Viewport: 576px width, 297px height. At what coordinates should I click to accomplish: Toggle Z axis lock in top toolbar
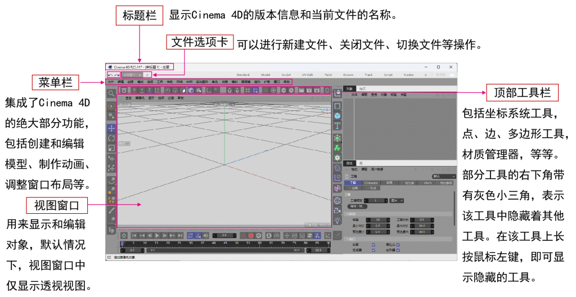(x=150, y=90)
